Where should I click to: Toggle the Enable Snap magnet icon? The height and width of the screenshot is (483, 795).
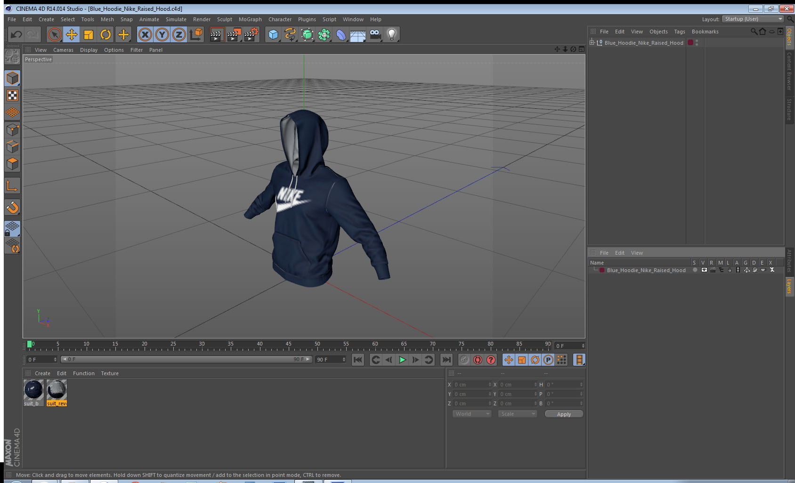point(12,207)
